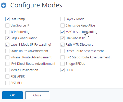Image resolution: width=123 pixels, height=102 pixels.
Task: Enable Static Route Advertisement
Action: pos(7,51)
